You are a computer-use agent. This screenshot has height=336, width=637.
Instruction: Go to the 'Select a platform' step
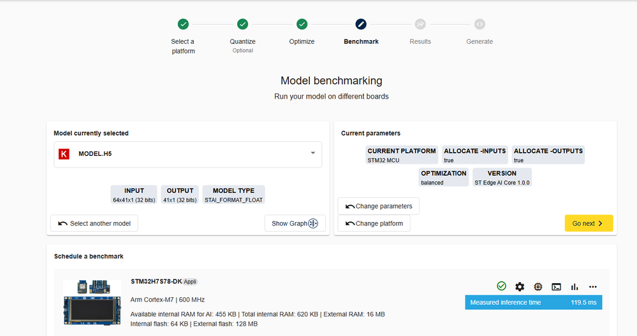point(183,24)
